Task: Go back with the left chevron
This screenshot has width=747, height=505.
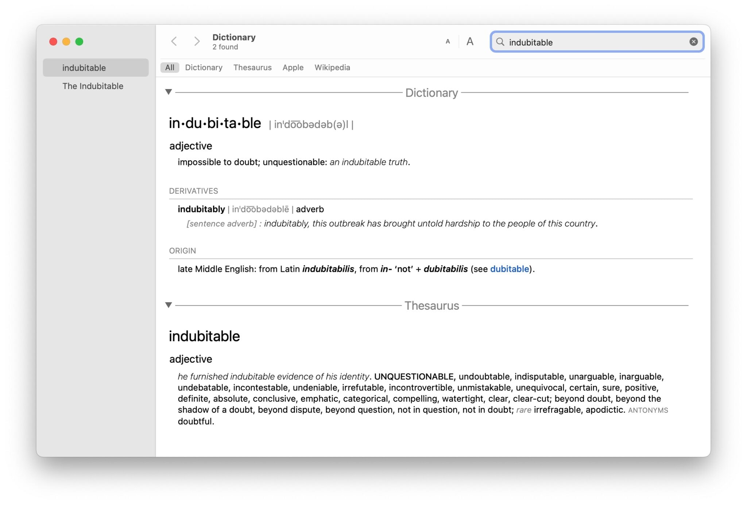Action: click(174, 42)
